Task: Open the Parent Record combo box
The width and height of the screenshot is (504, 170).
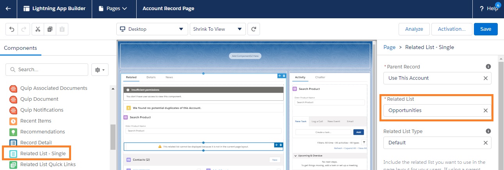Action: coord(437,78)
